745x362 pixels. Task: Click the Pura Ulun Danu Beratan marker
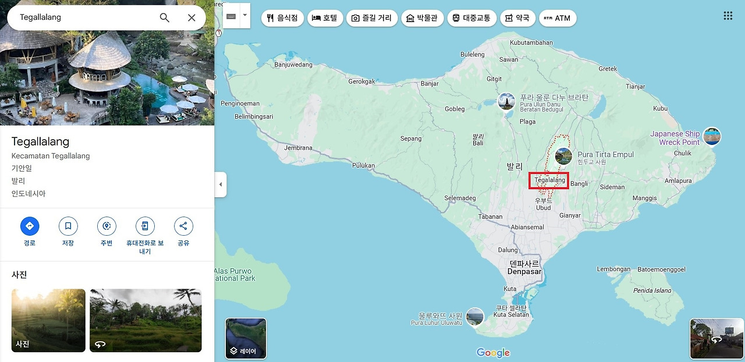point(506,101)
